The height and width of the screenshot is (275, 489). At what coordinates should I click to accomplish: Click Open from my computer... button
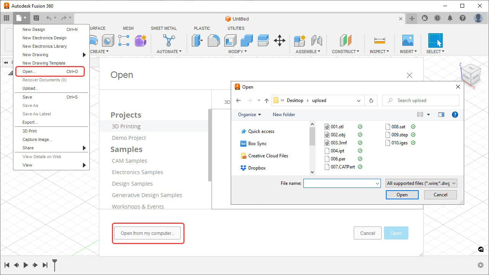(x=147, y=233)
